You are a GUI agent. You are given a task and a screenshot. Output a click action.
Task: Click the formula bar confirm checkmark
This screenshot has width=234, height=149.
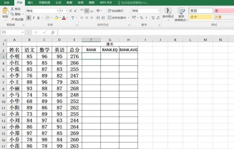point(44,32)
